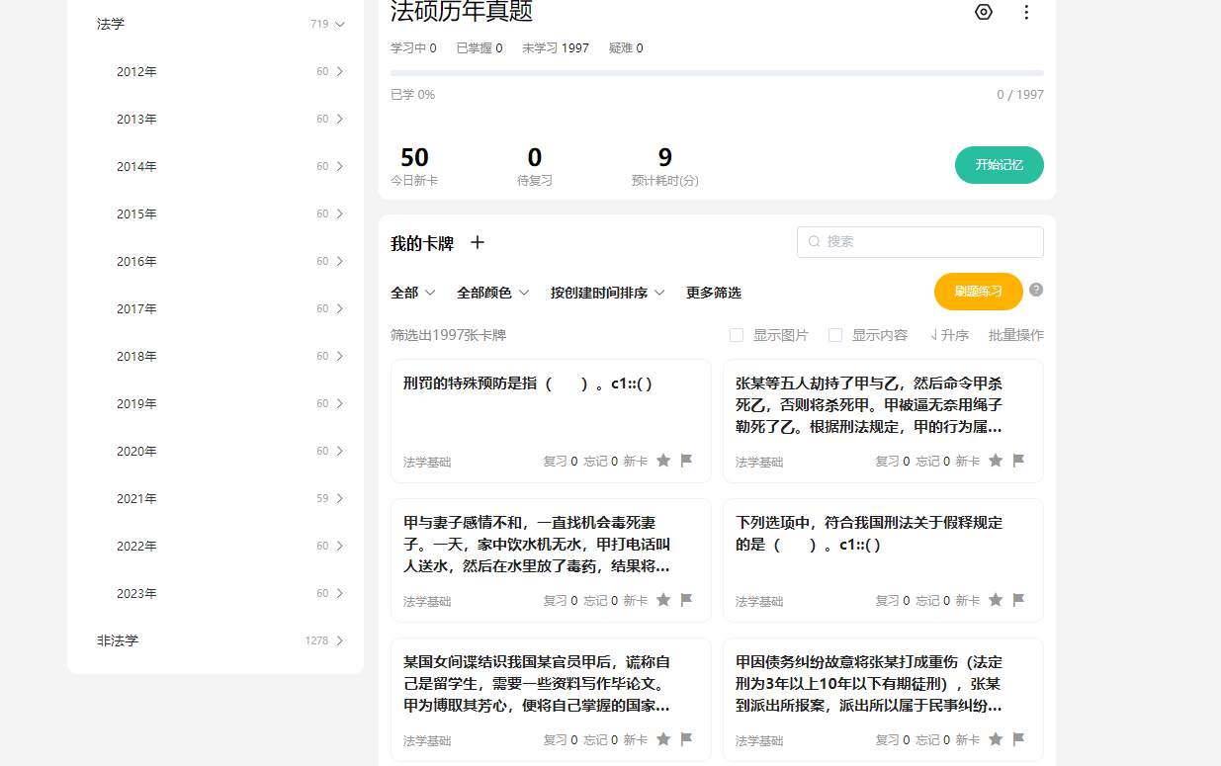Open the card about 假释规定
The height and width of the screenshot is (766, 1221).
coord(883,560)
